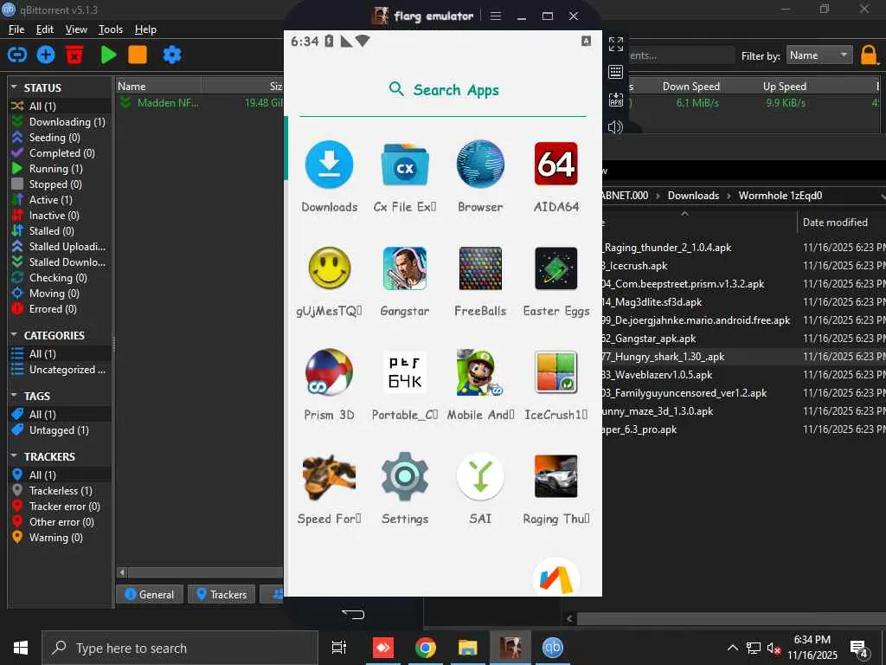This screenshot has width=886, height=665.
Task: Select the Untagged (1) tag filter
Action: coord(60,429)
